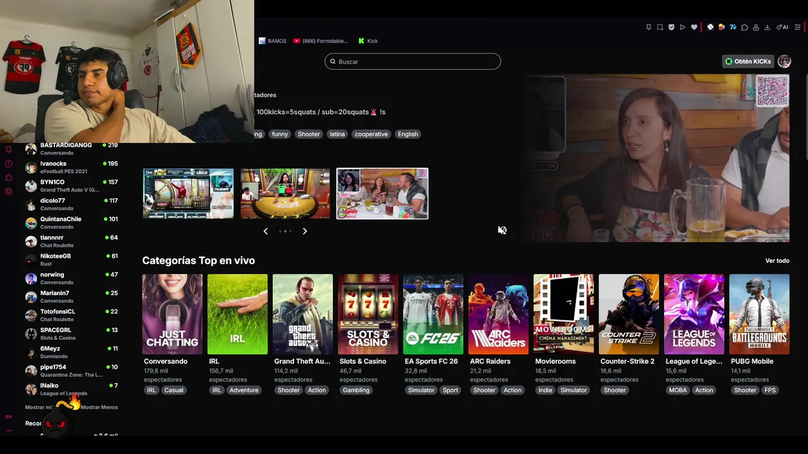808x454 pixels.
Task: Select the English tag
Action: tap(408, 134)
